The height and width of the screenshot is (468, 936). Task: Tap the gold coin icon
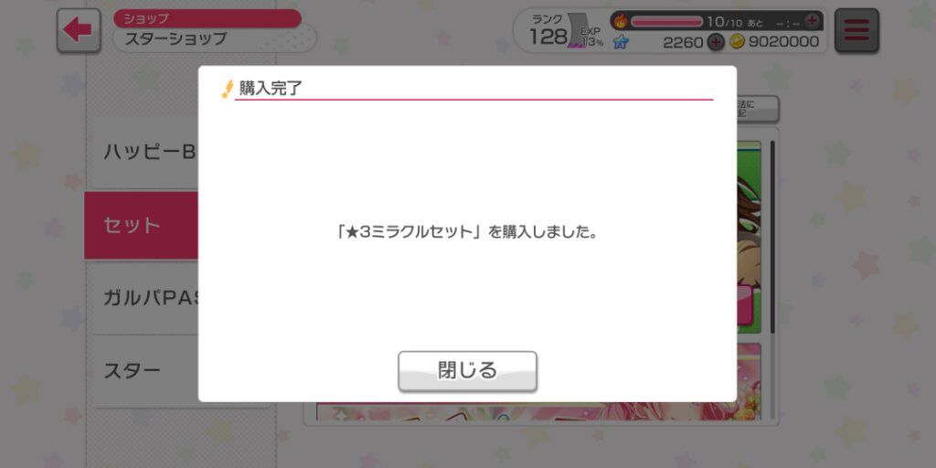tap(738, 42)
